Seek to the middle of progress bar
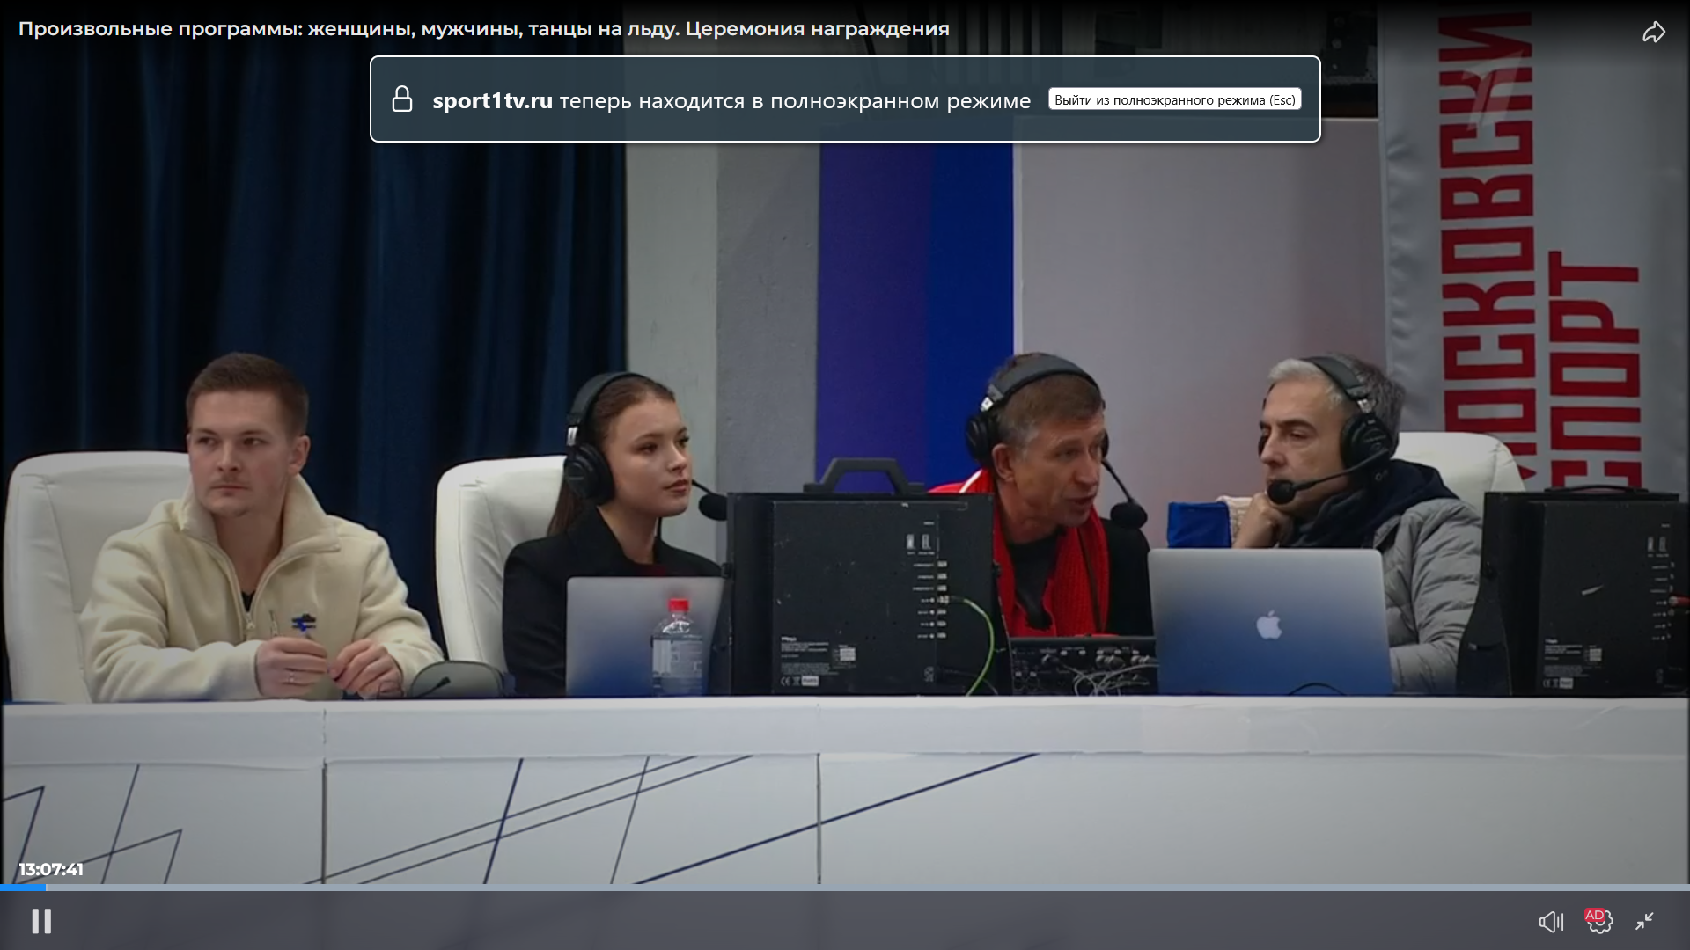This screenshot has height=950, width=1690. click(x=845, y=888)
